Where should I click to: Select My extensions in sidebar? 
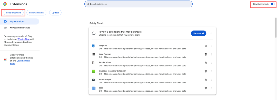(19, 22)
